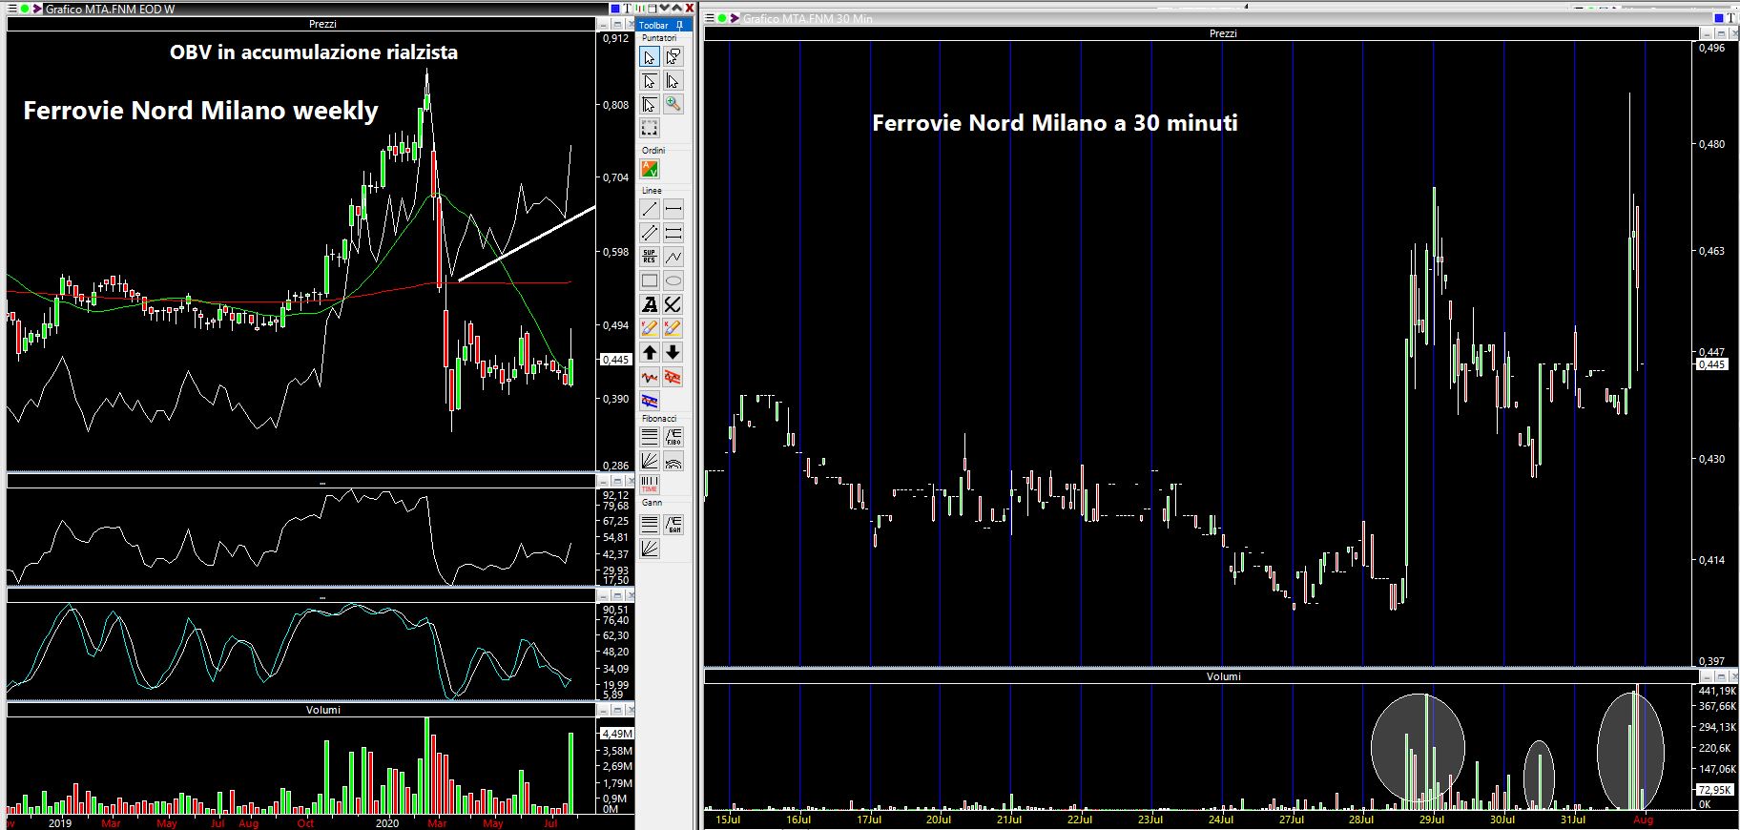Click the 0,445 price label on 30 Min axis
This screenshot has height=830, width=1740.
(1712, 364)
